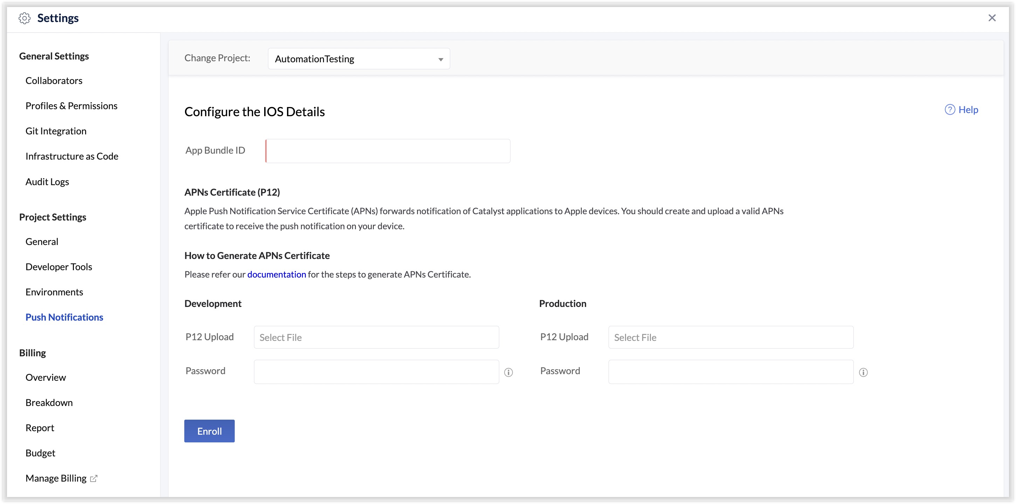Click the info icon beside Development password
The image size is (1016, 504).
click(509, 372)
